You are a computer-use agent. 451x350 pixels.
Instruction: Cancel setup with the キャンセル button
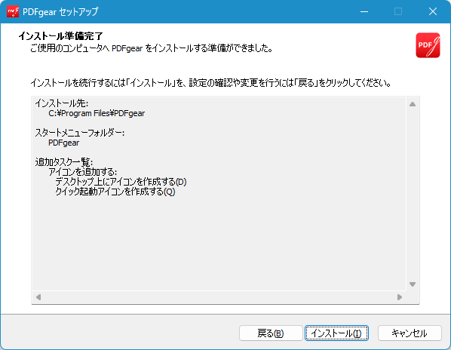click(410, 333)
